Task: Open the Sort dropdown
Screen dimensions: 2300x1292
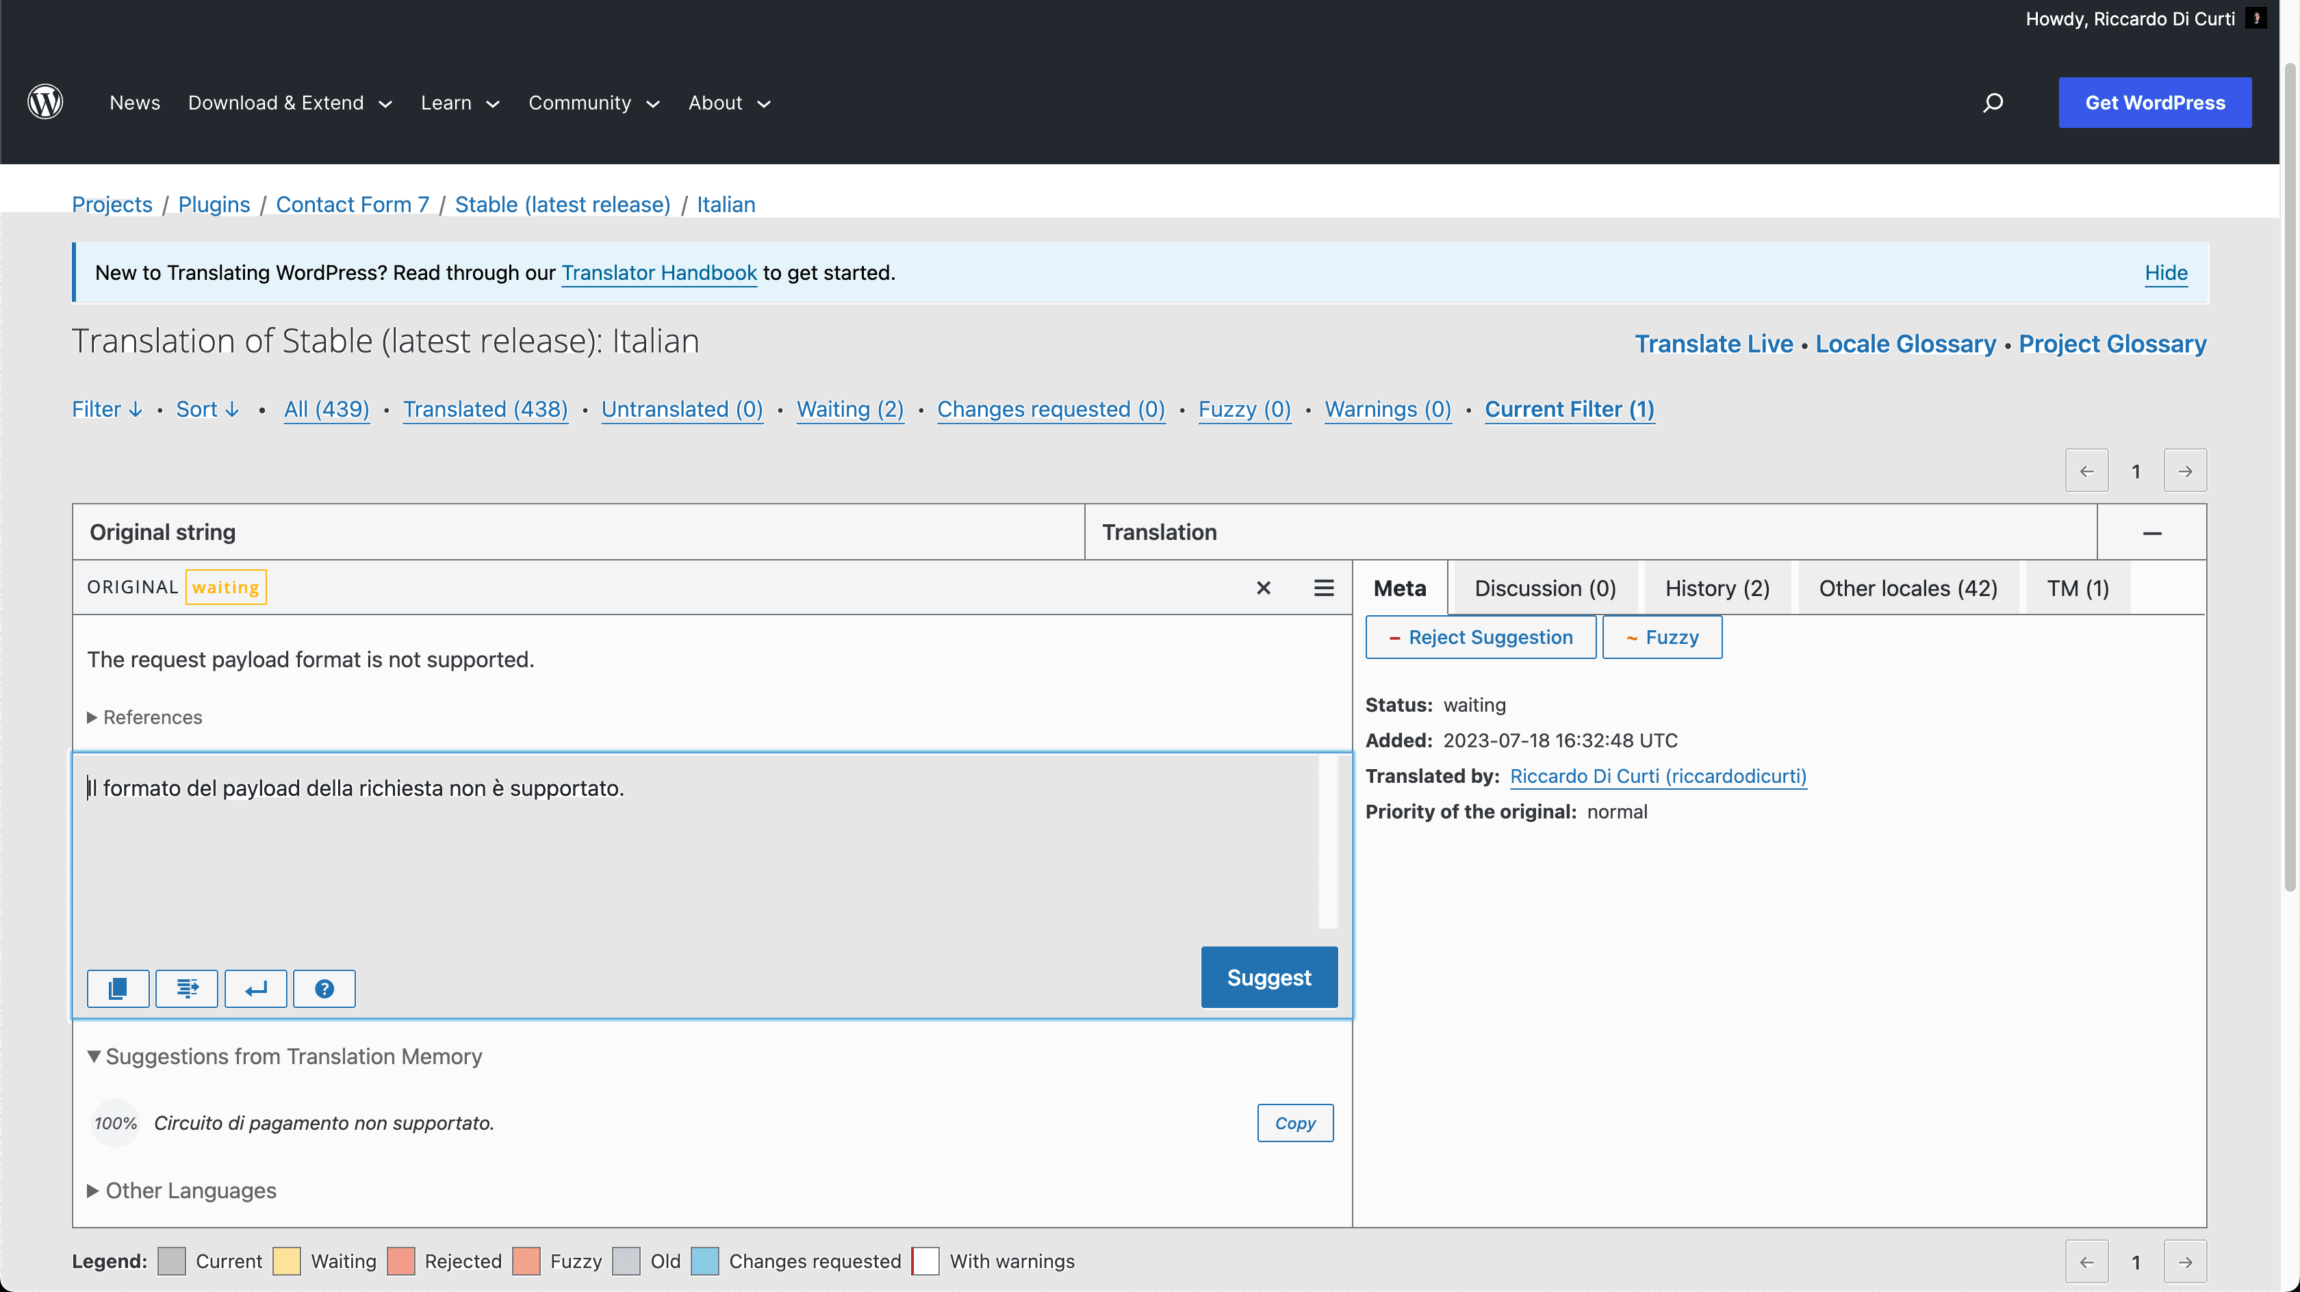Action: [208, 409]
